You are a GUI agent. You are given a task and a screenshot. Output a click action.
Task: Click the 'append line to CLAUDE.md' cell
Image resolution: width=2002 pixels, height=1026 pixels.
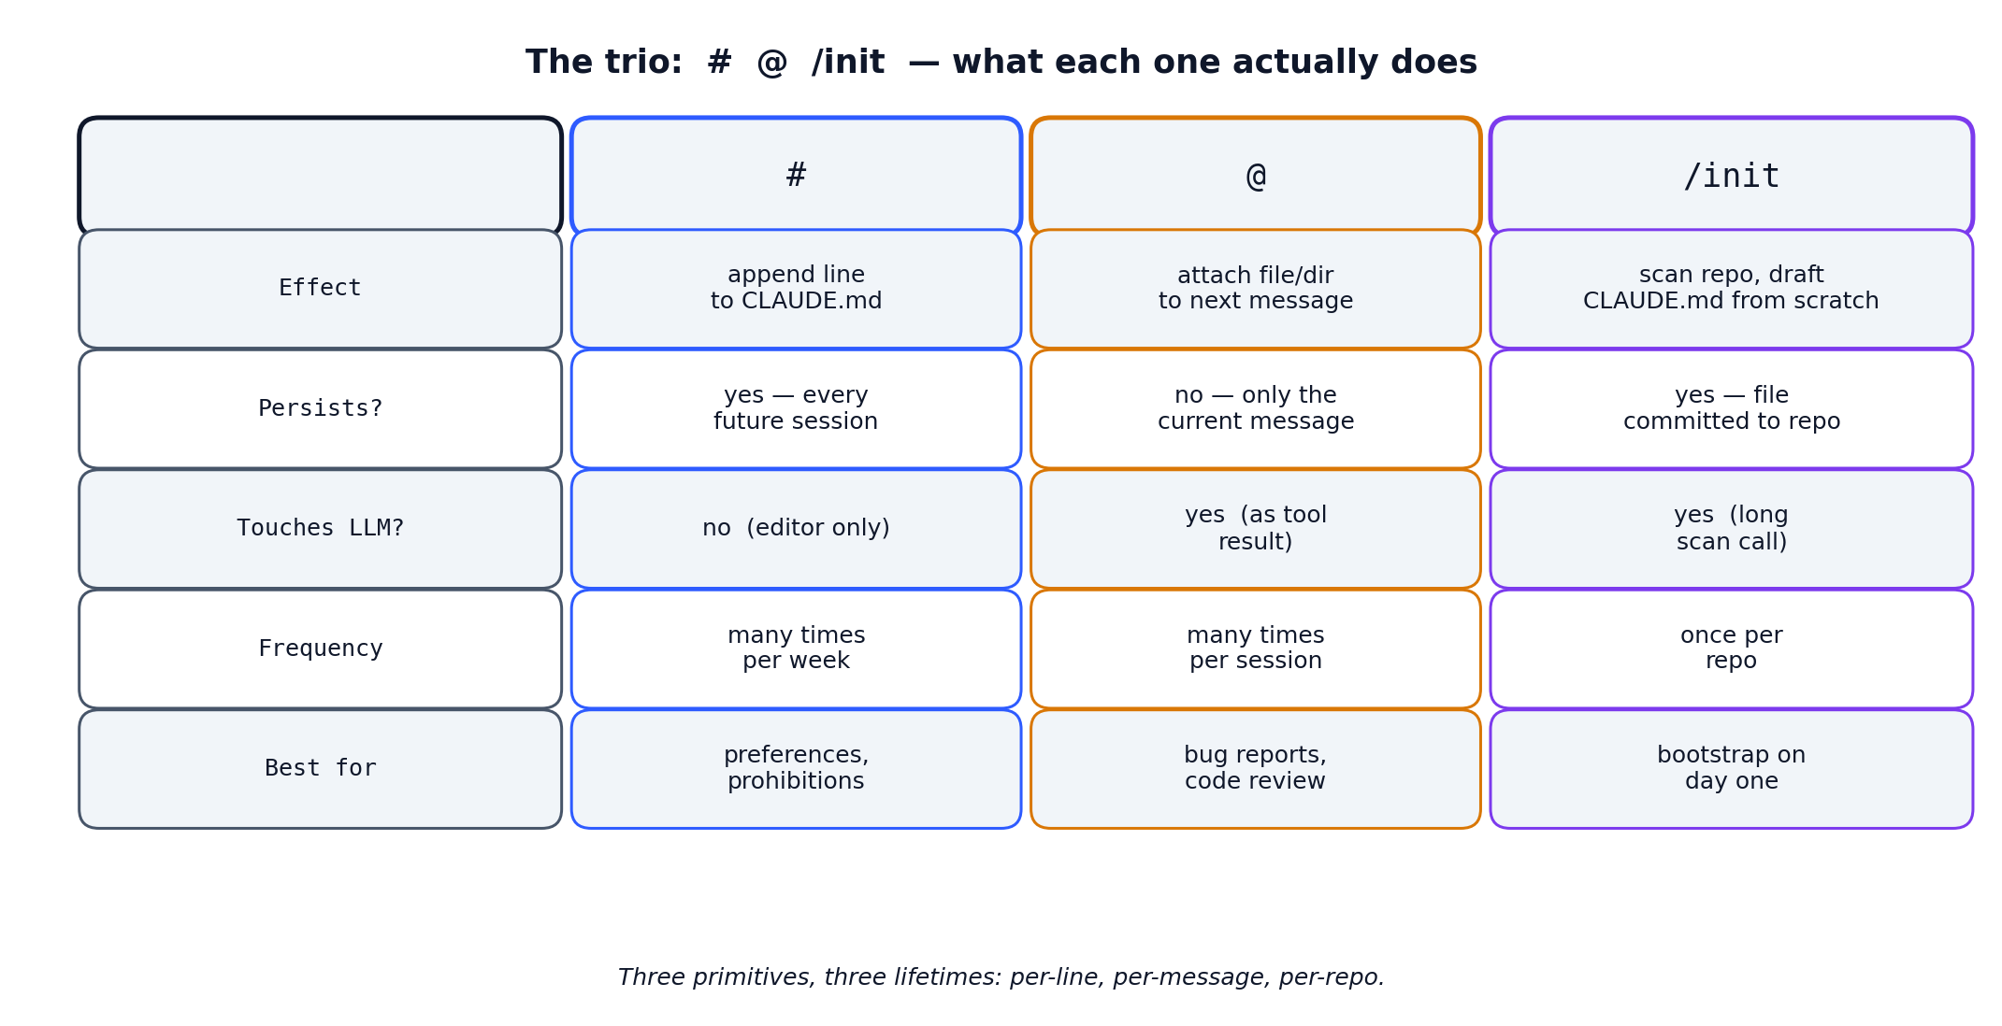coord(796,289)
